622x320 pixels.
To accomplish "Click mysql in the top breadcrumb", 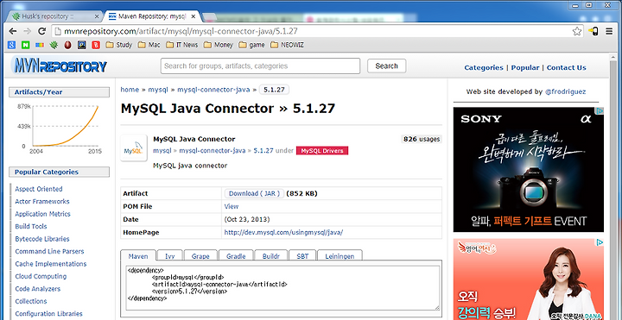I will pyautogui.click(x=158, y=90).
